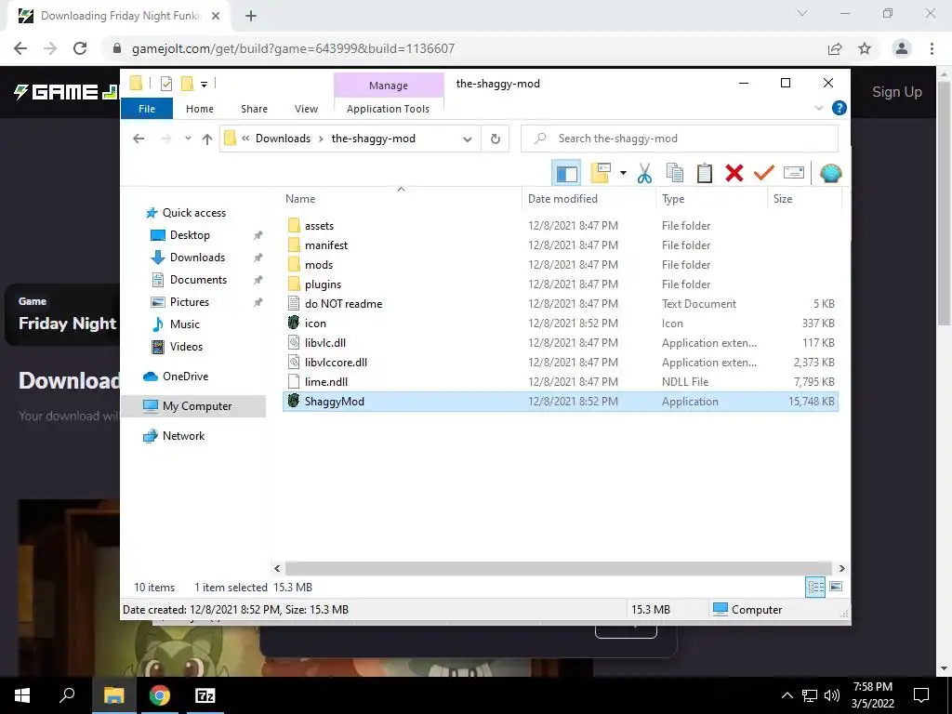The width and height of the screenshot is (952, 714).
Task: Sort files by Name column header
Action: pyautogui.click(x=401, y=199)
